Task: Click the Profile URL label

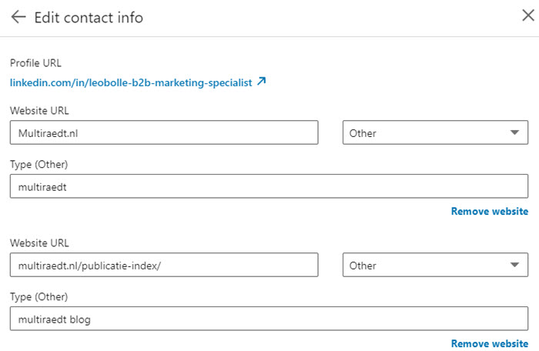Action: click(x=35, y=63)
